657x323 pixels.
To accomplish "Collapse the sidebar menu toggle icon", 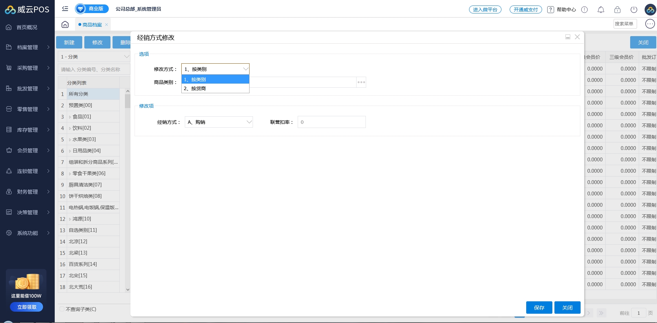I will (x=65, y=9).
